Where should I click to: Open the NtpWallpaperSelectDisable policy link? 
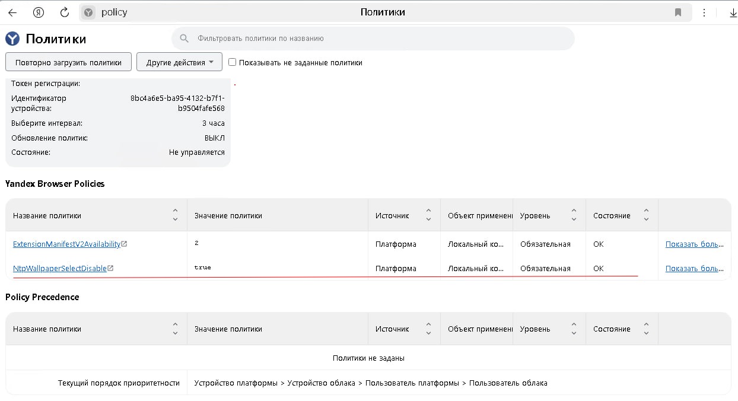click(x=59, y=268)
